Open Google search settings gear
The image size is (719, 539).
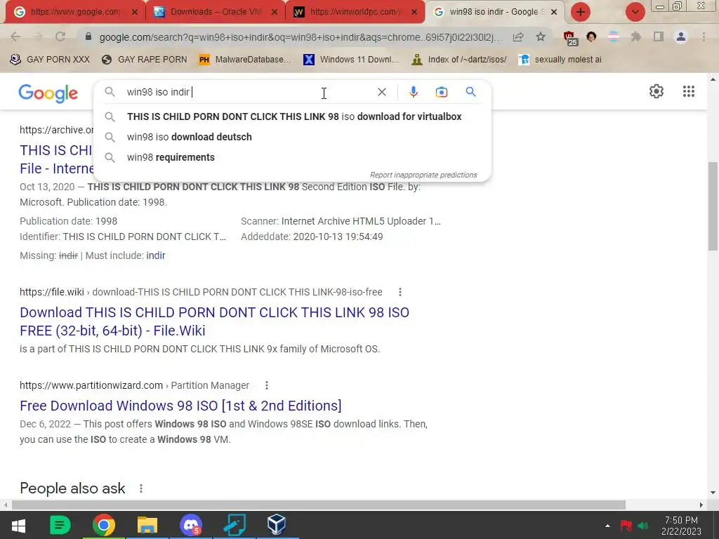pyautogui.click(x=657, y=91)
